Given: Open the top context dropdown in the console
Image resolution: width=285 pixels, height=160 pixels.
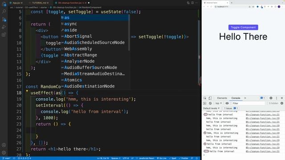Looking at the screenshot, I should pyautogui.click(x=219, y=103).
